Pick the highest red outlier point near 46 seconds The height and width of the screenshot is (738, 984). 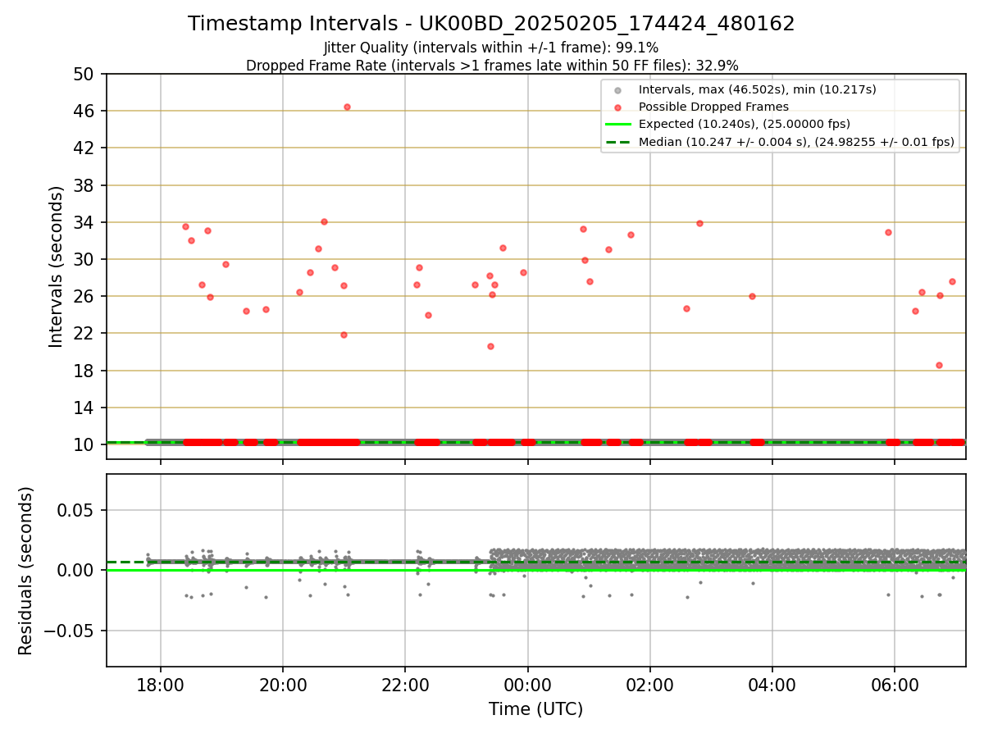pos(347,107)
